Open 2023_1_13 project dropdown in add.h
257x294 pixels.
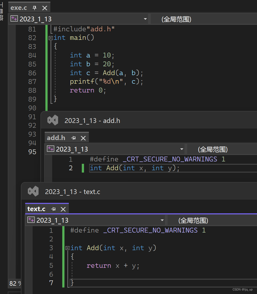pos(182,149)
